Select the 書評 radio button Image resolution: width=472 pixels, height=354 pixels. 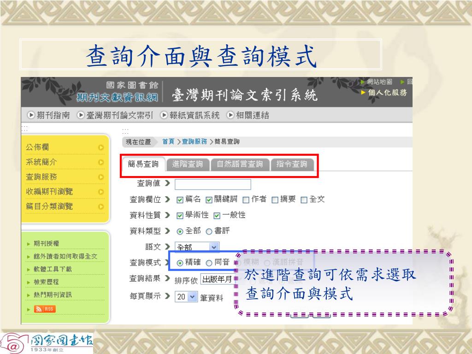pos(209,231)
